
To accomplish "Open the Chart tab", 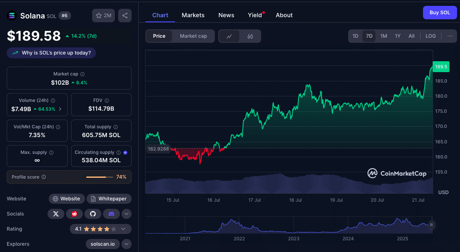I will 160,15.
